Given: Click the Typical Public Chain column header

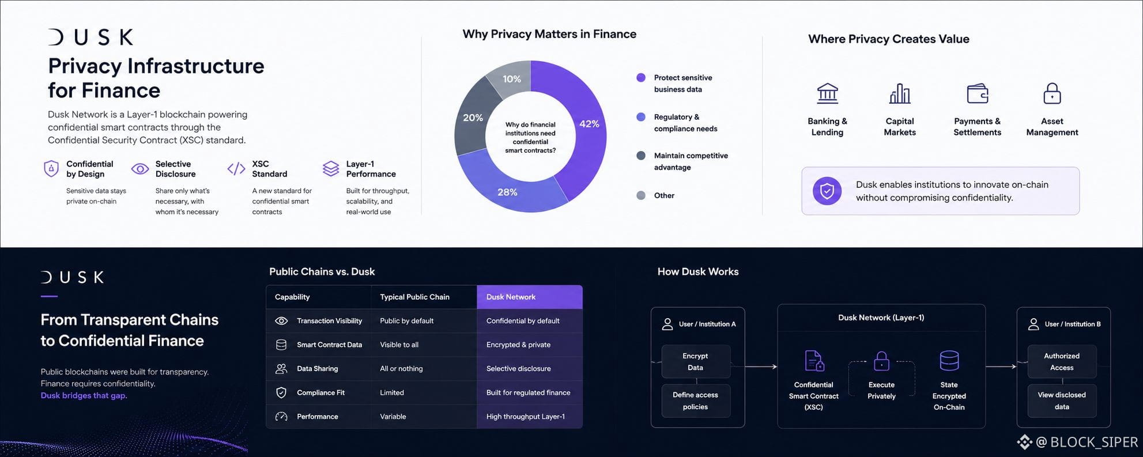Looking at the screenshot, I should tap(424, 297).
